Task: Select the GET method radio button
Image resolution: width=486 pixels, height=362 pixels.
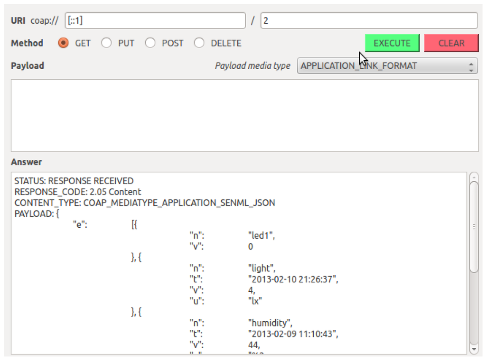Action: (x=63, y=43)
